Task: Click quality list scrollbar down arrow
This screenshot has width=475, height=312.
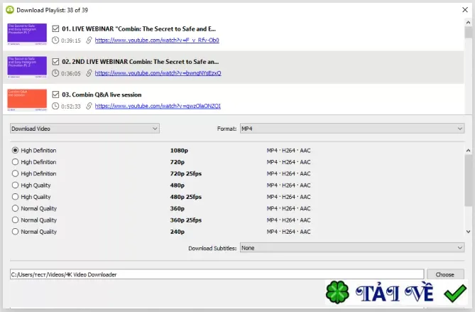Action: coord(469,232)
